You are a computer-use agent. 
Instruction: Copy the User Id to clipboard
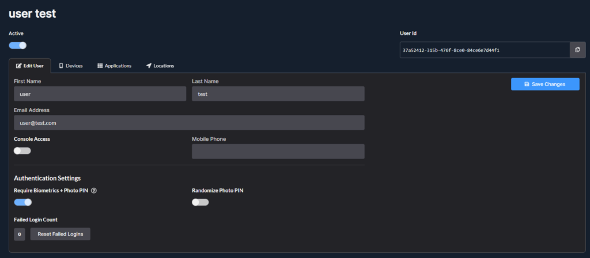click(577, 50)
